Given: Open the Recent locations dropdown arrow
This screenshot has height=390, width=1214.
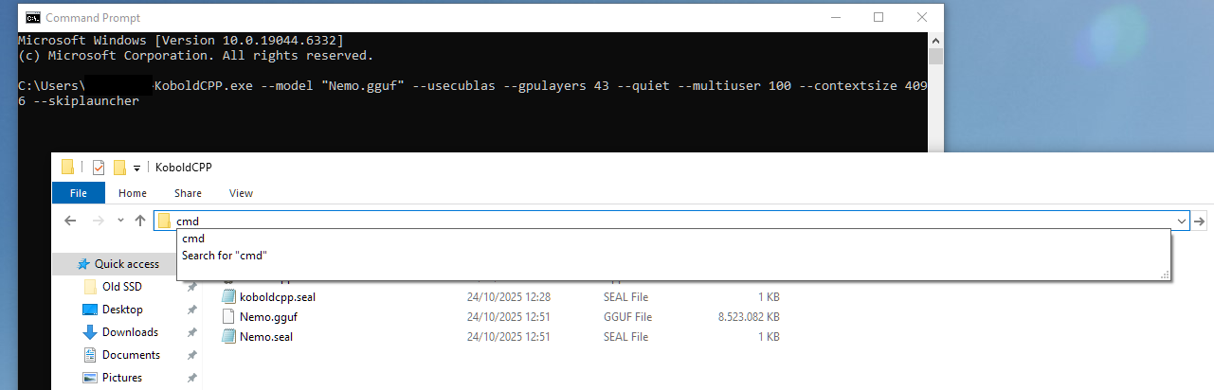Looking at the screenshot, I should pyautogui.click(x=120, y=221).
